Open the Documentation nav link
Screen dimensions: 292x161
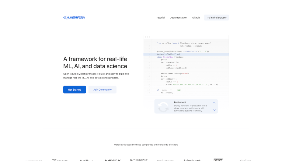178,18
